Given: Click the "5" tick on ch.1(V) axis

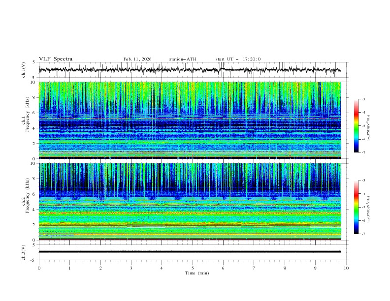Looking at the screenshot, I should pyautogui.click(x=34, y=62).
